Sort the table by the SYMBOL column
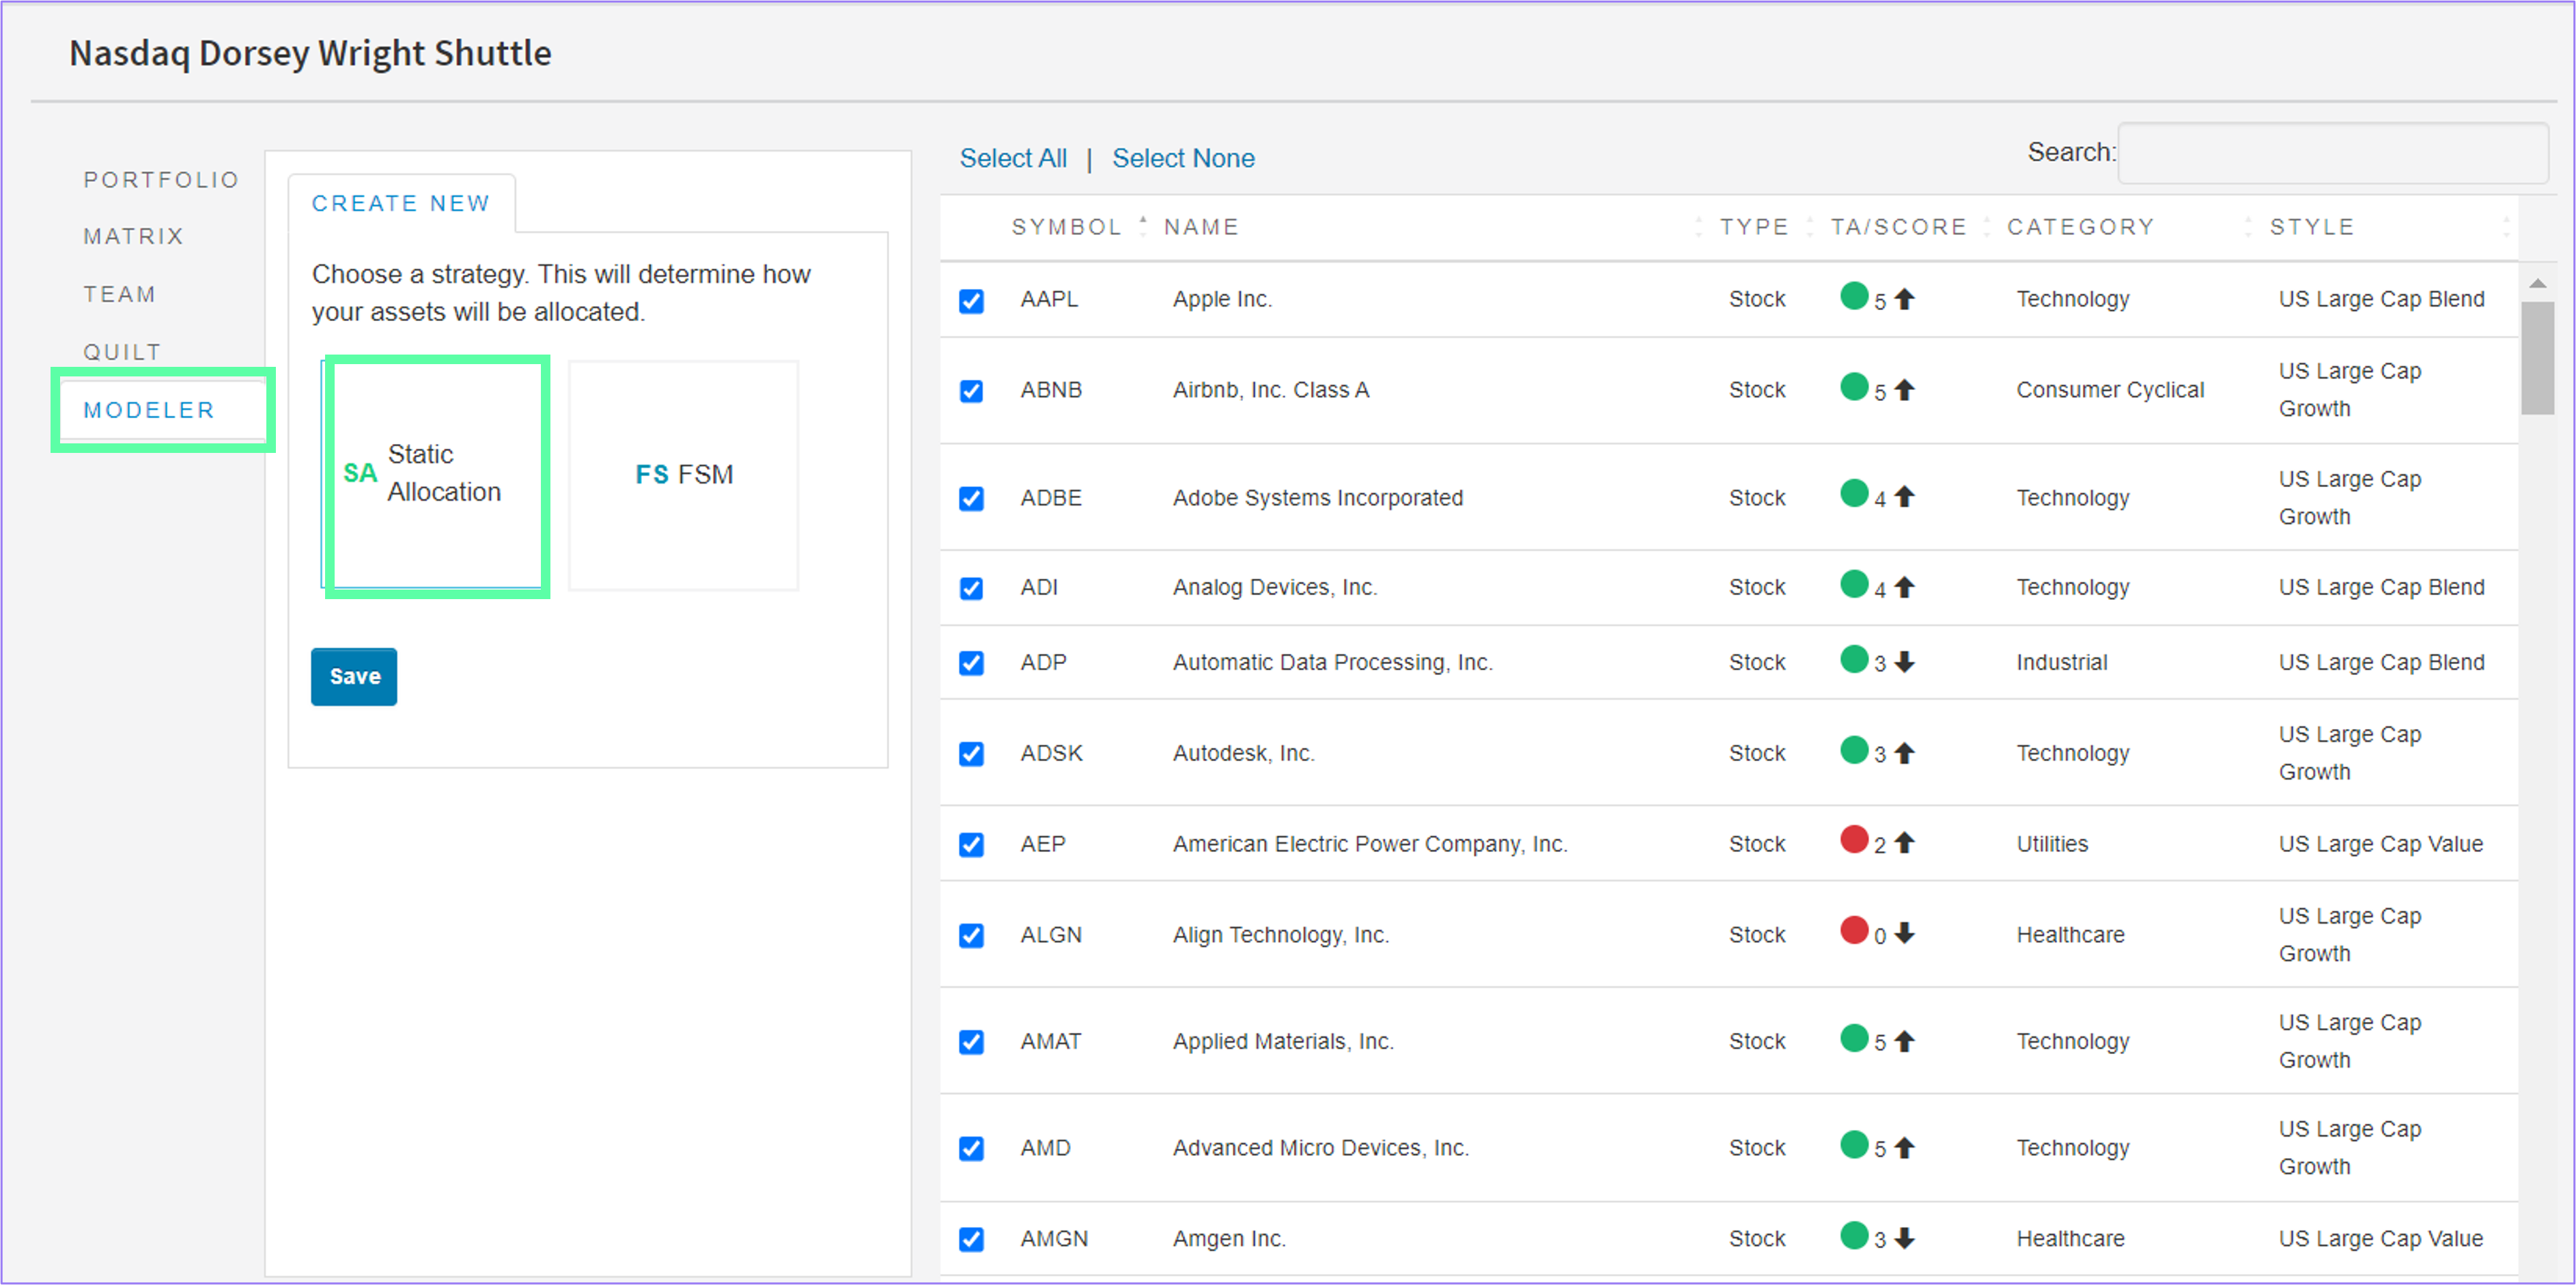 pos(1066,226)
